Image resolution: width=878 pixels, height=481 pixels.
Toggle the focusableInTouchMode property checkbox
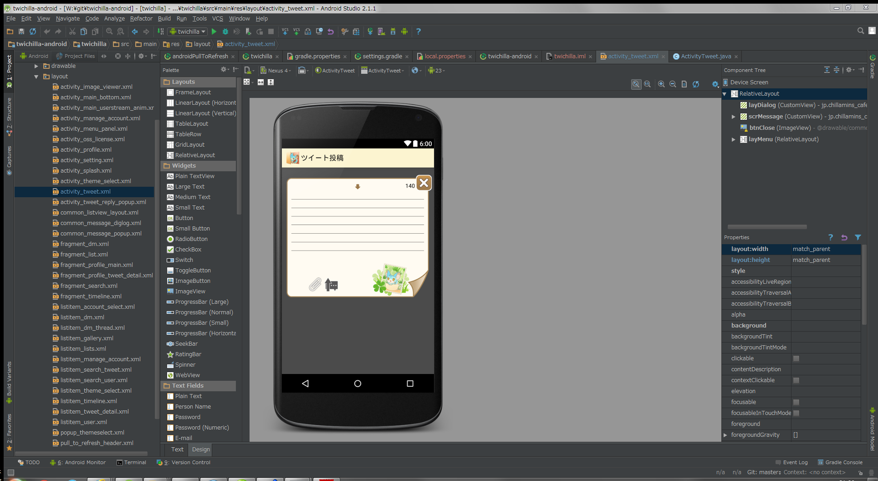[796, 413]
